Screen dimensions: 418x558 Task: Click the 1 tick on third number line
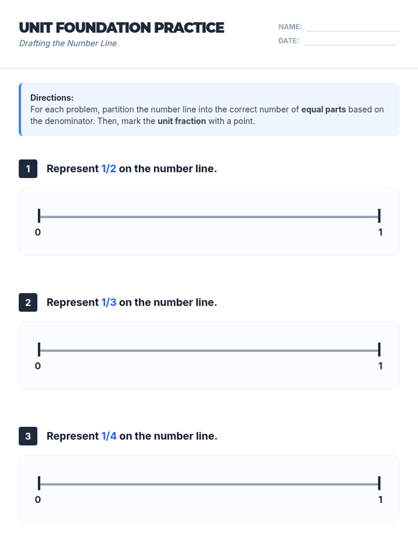coord(379,483)
